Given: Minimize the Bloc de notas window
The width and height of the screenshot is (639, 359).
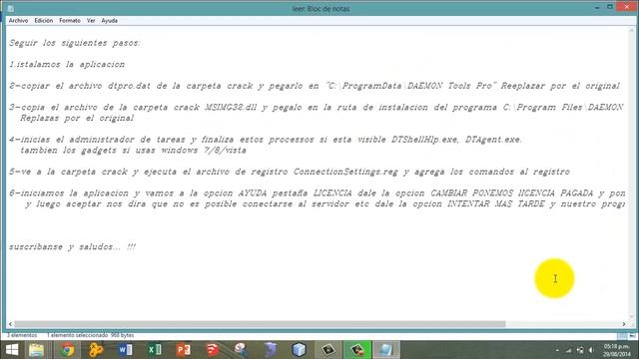Looking at the screenshot, I should click(x=597, y=8).
